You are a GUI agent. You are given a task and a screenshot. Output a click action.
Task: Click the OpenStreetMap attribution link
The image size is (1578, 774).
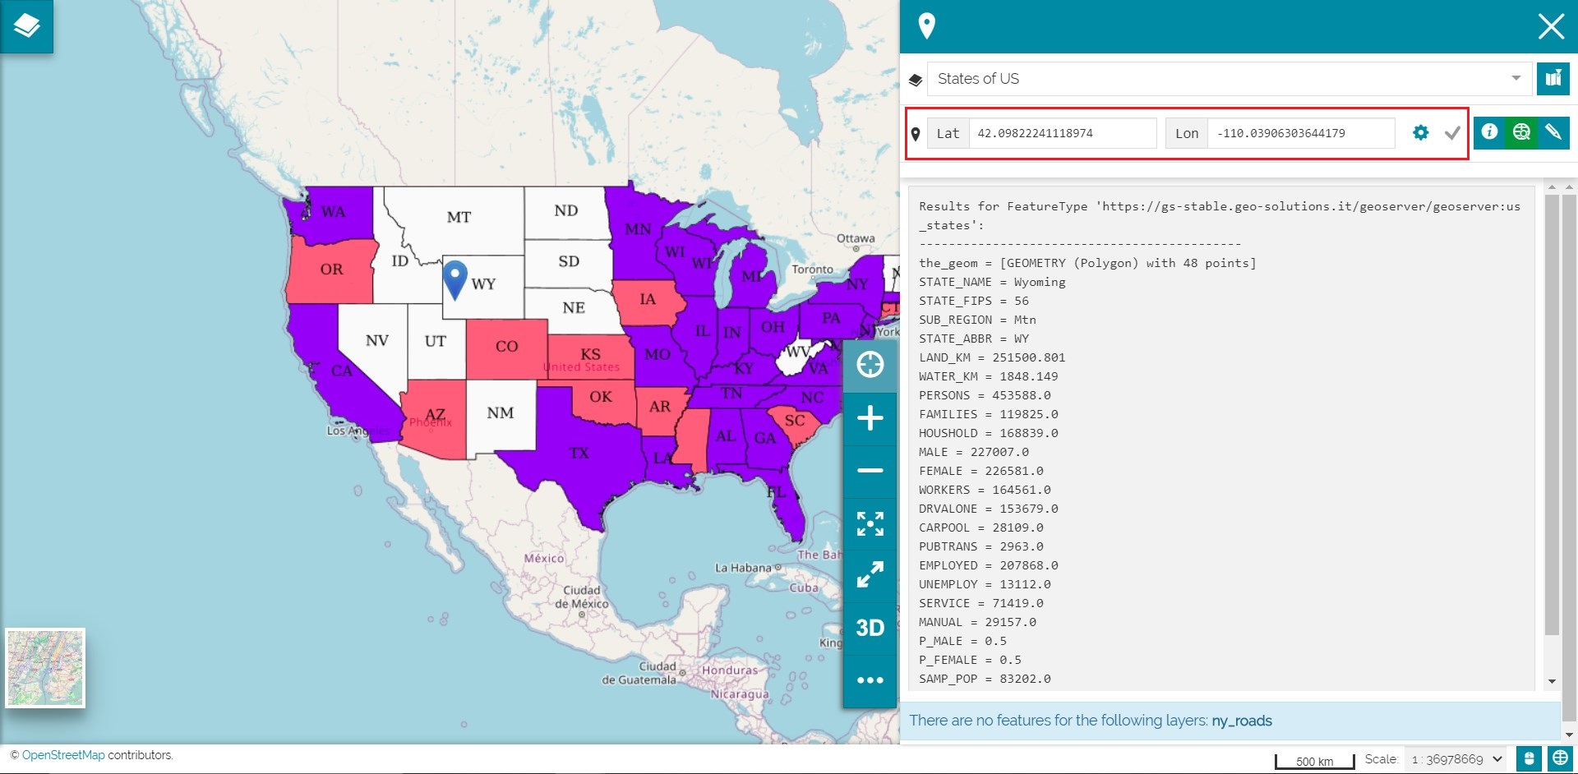63,755
